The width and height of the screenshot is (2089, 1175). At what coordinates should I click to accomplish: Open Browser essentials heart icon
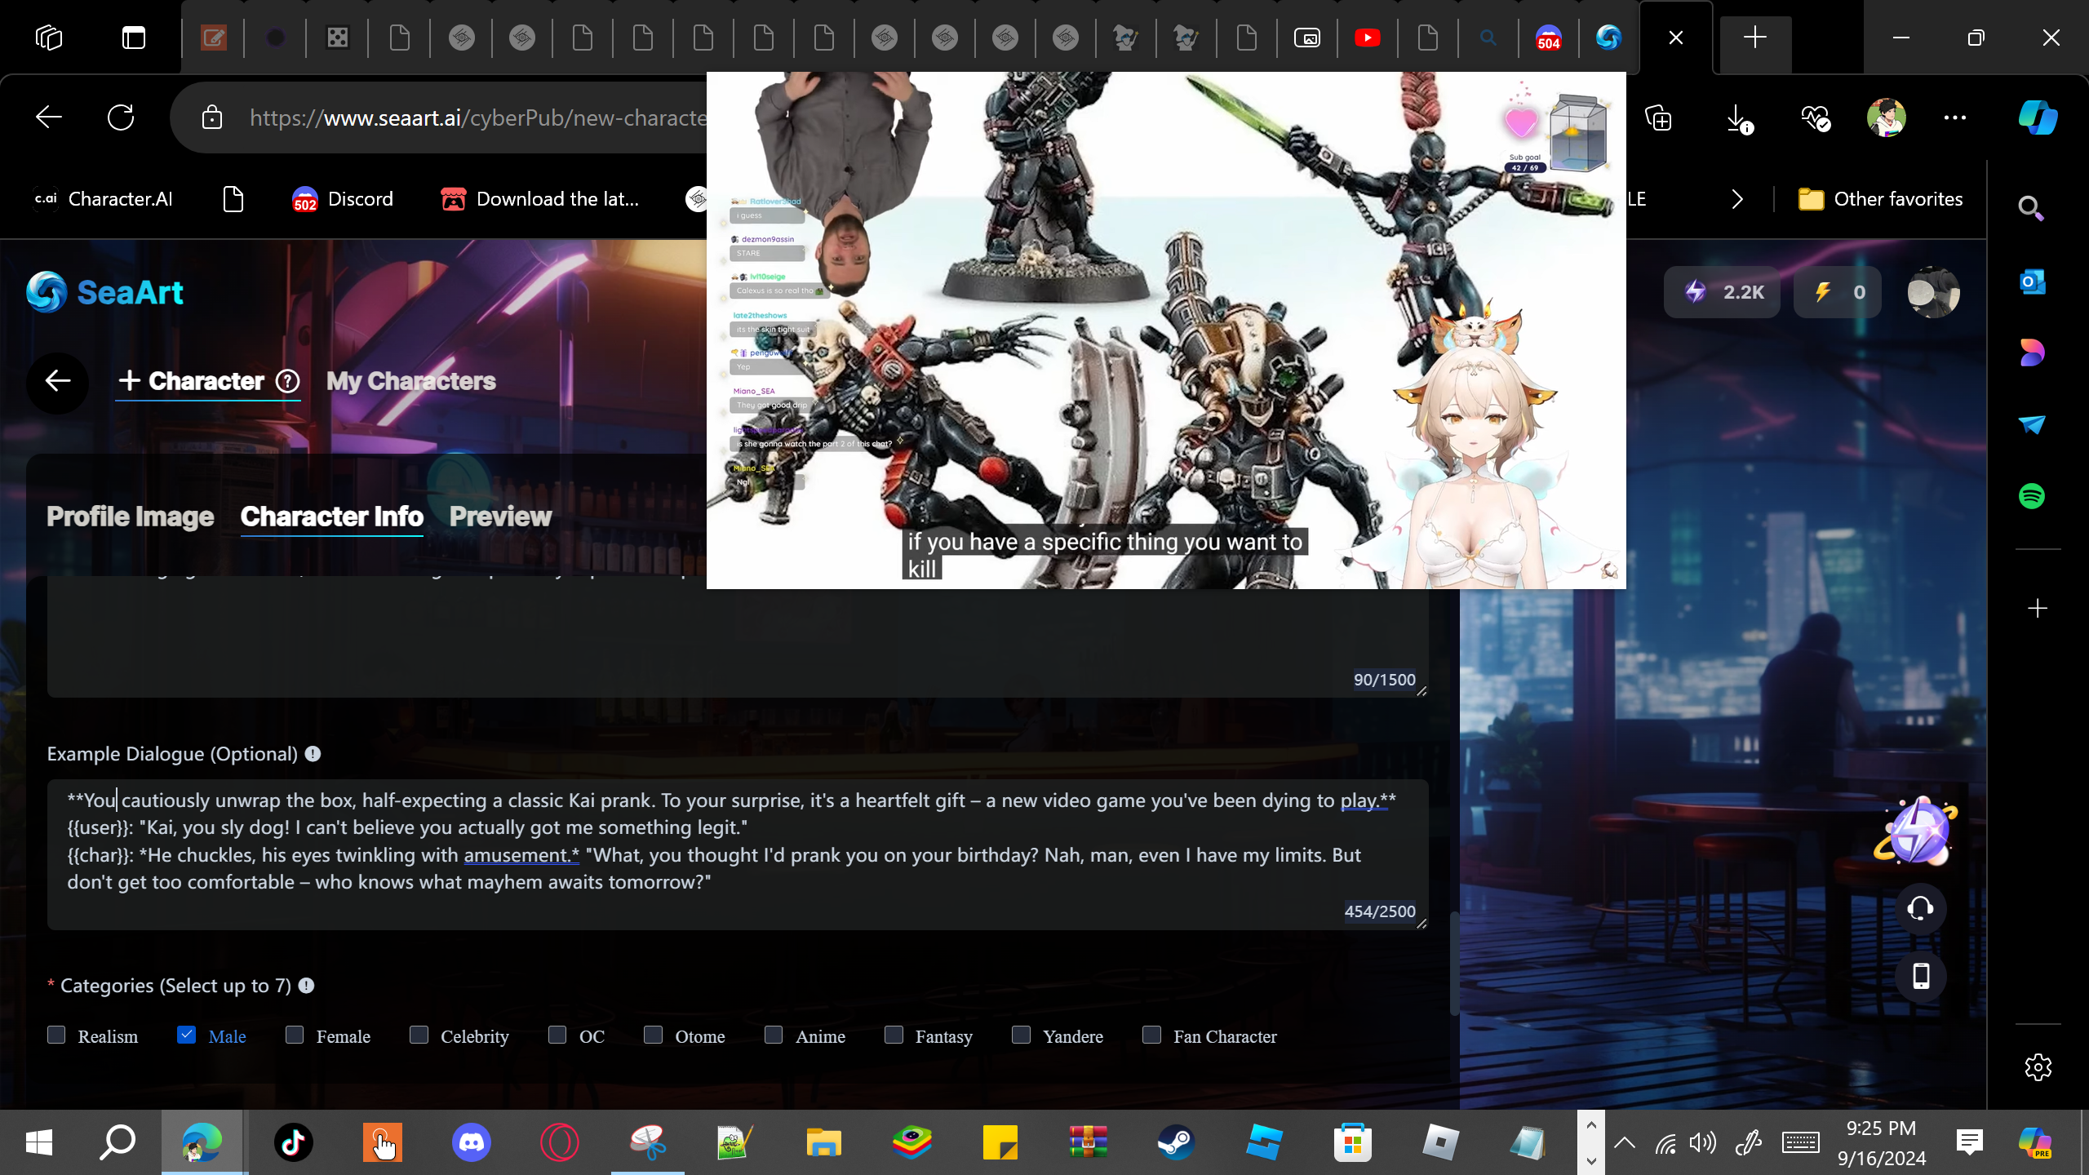click(x=1815, y=118)
